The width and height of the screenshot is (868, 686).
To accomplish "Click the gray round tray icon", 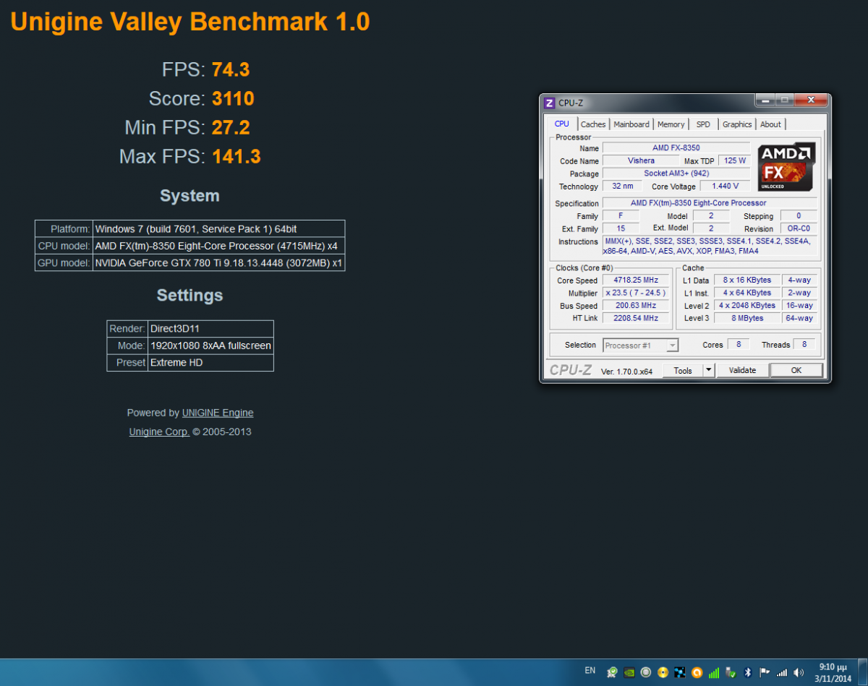I will coord(646,673).
